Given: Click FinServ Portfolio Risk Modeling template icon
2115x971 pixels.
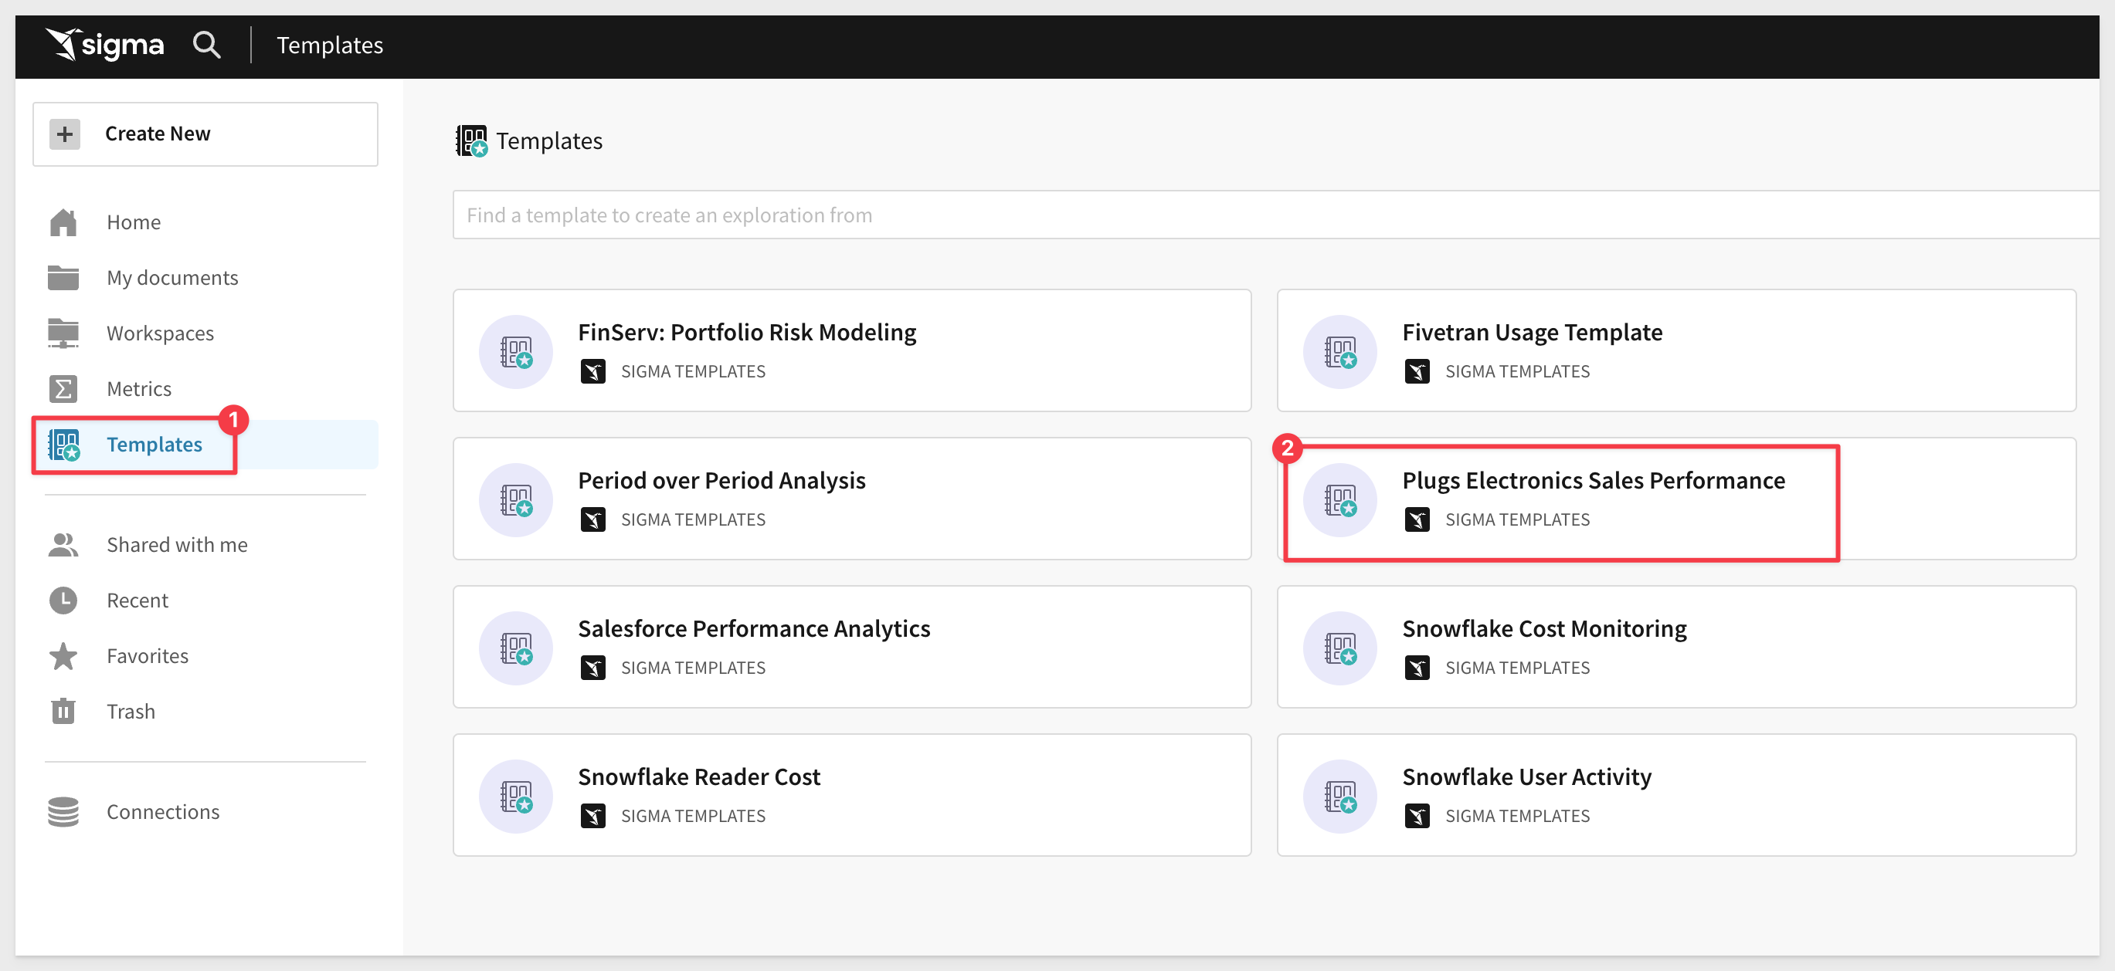Looking at the screenshot, I should [517, 352].
